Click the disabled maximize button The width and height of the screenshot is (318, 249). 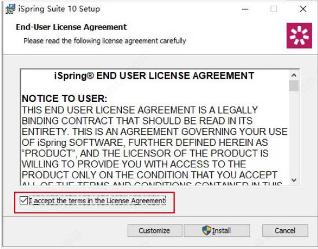click(x=273, y=9)
